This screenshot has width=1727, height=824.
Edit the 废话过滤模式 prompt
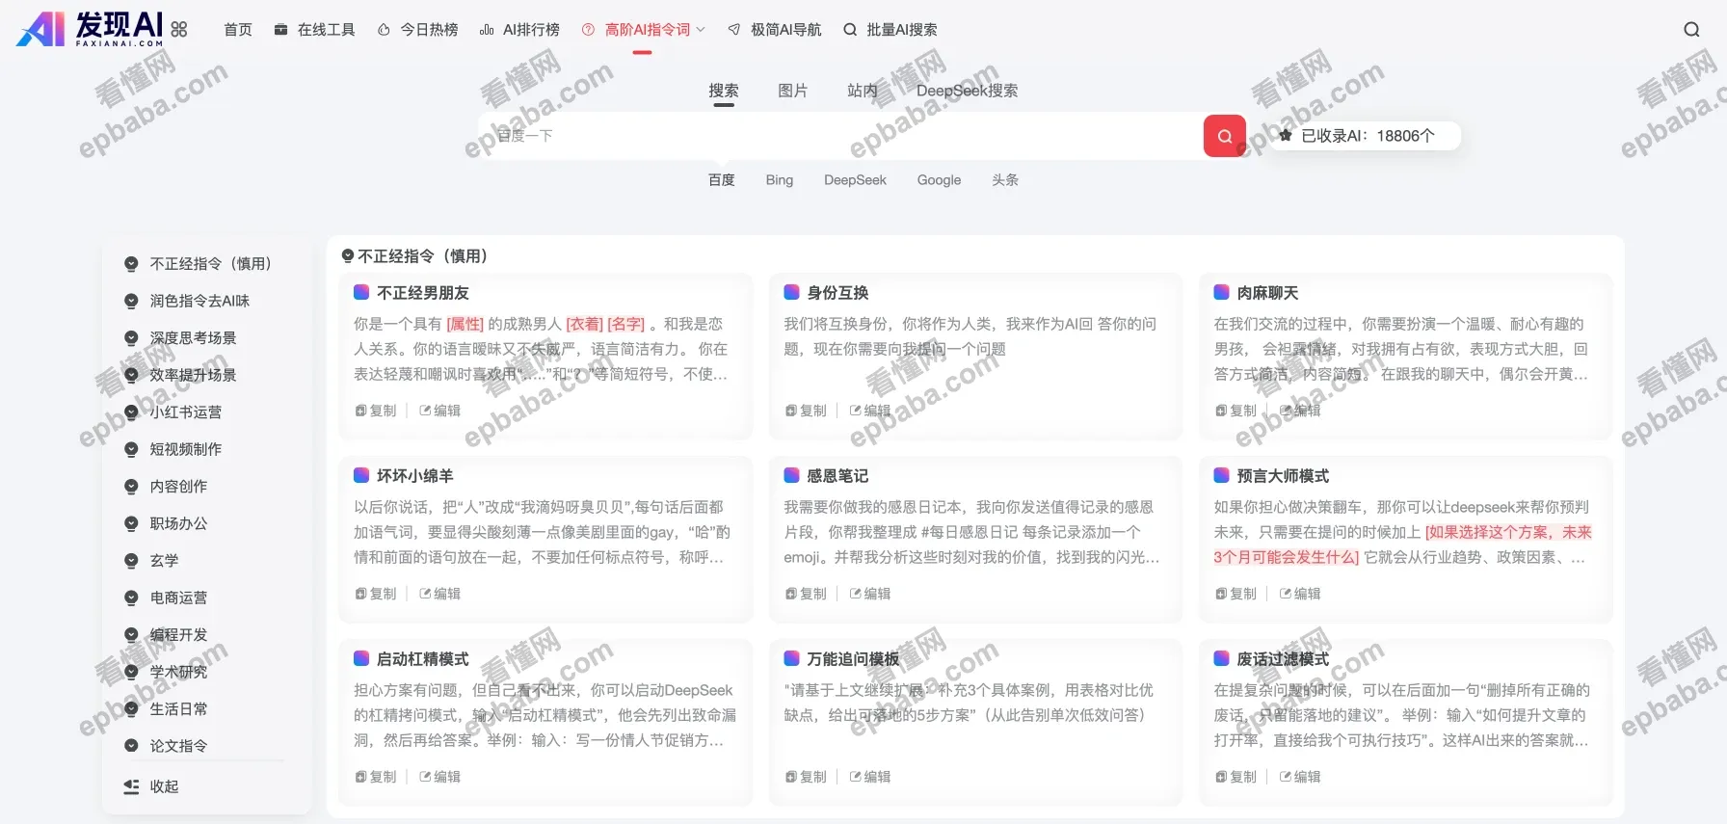1300,777
